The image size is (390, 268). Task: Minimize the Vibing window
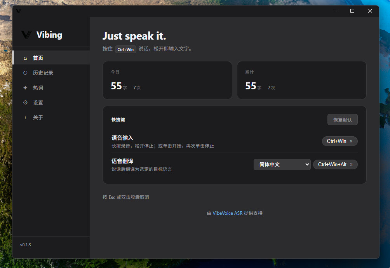point(335,11)
